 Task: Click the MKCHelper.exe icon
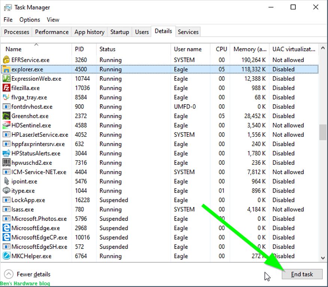pos(6,256)
